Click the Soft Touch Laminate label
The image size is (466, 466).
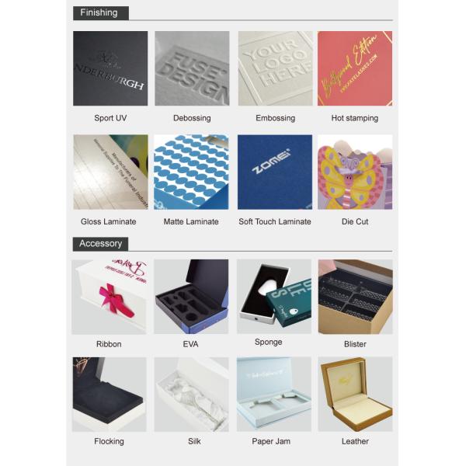coord(275,221)
